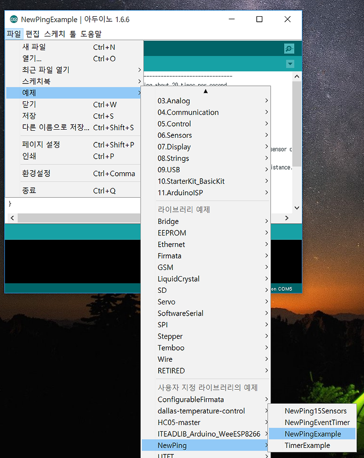
Task: Open RETIRED examples submenu
Action: point(206,371)
